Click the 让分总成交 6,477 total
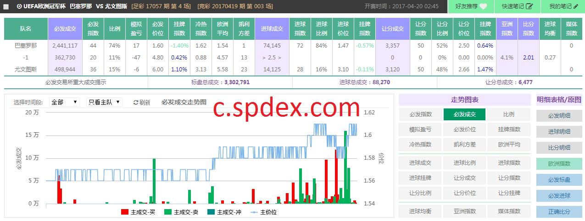Screen dimensions: 585x221 (x=509, y=82)
